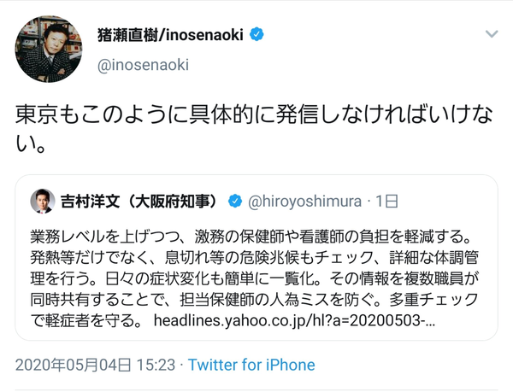
Task: Open the @hiroyoshimura handle
Action: click(304, 202)
